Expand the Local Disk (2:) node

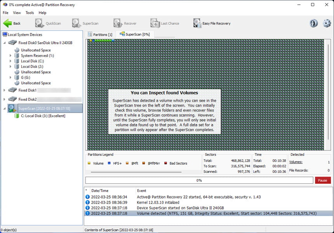(10, 67)
